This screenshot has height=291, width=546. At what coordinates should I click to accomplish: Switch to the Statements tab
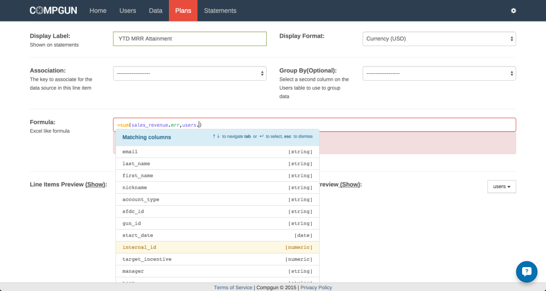coord(220,11)
